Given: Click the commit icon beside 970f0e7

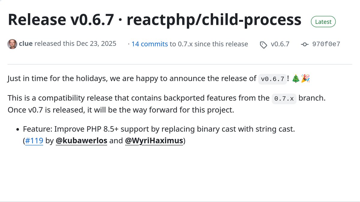Looking at the screenshot, I should point(304,44).
